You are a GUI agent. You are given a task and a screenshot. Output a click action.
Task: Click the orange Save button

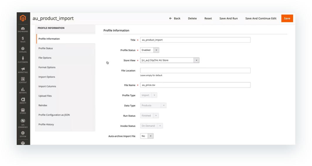click(287, 18)
